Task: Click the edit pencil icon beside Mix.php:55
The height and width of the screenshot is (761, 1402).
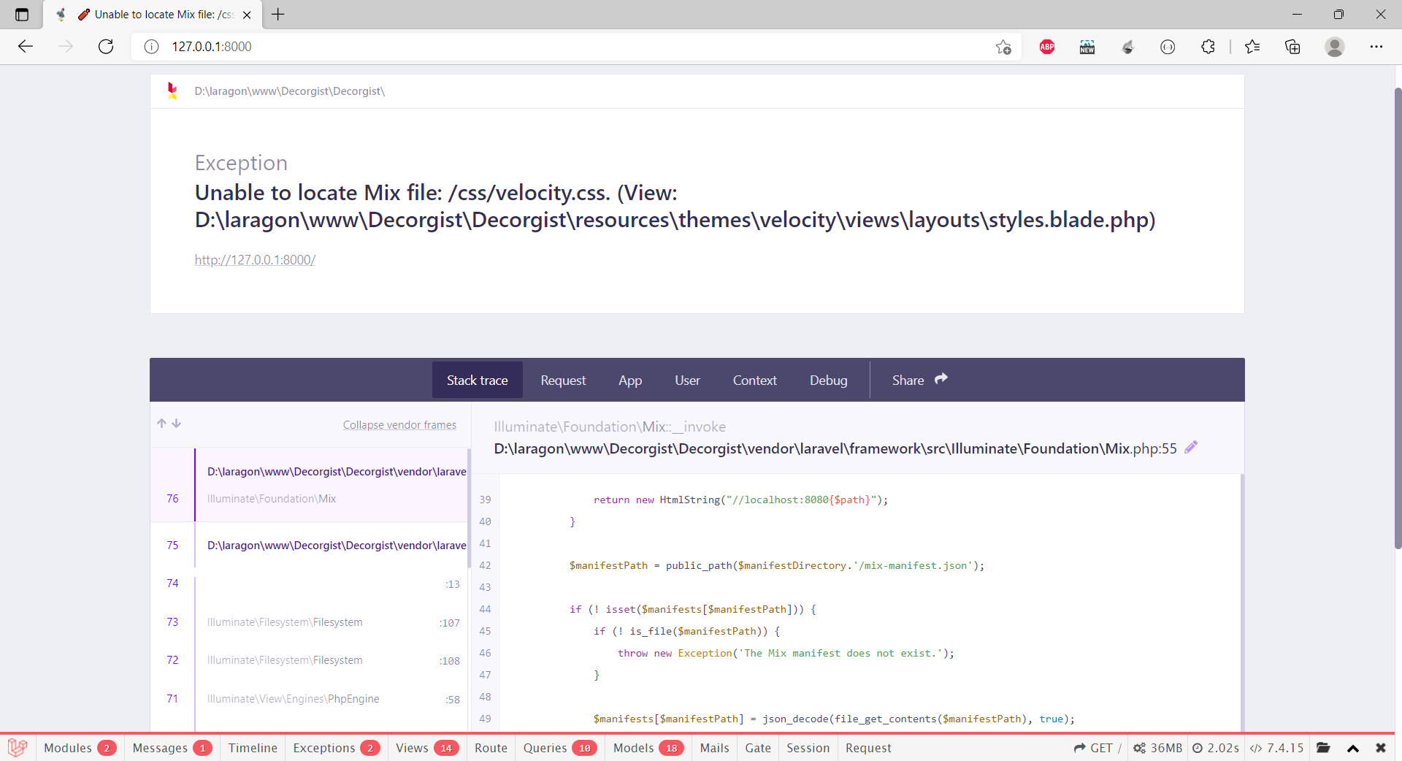Action: pyautogui.click(x=1191, y=448)
